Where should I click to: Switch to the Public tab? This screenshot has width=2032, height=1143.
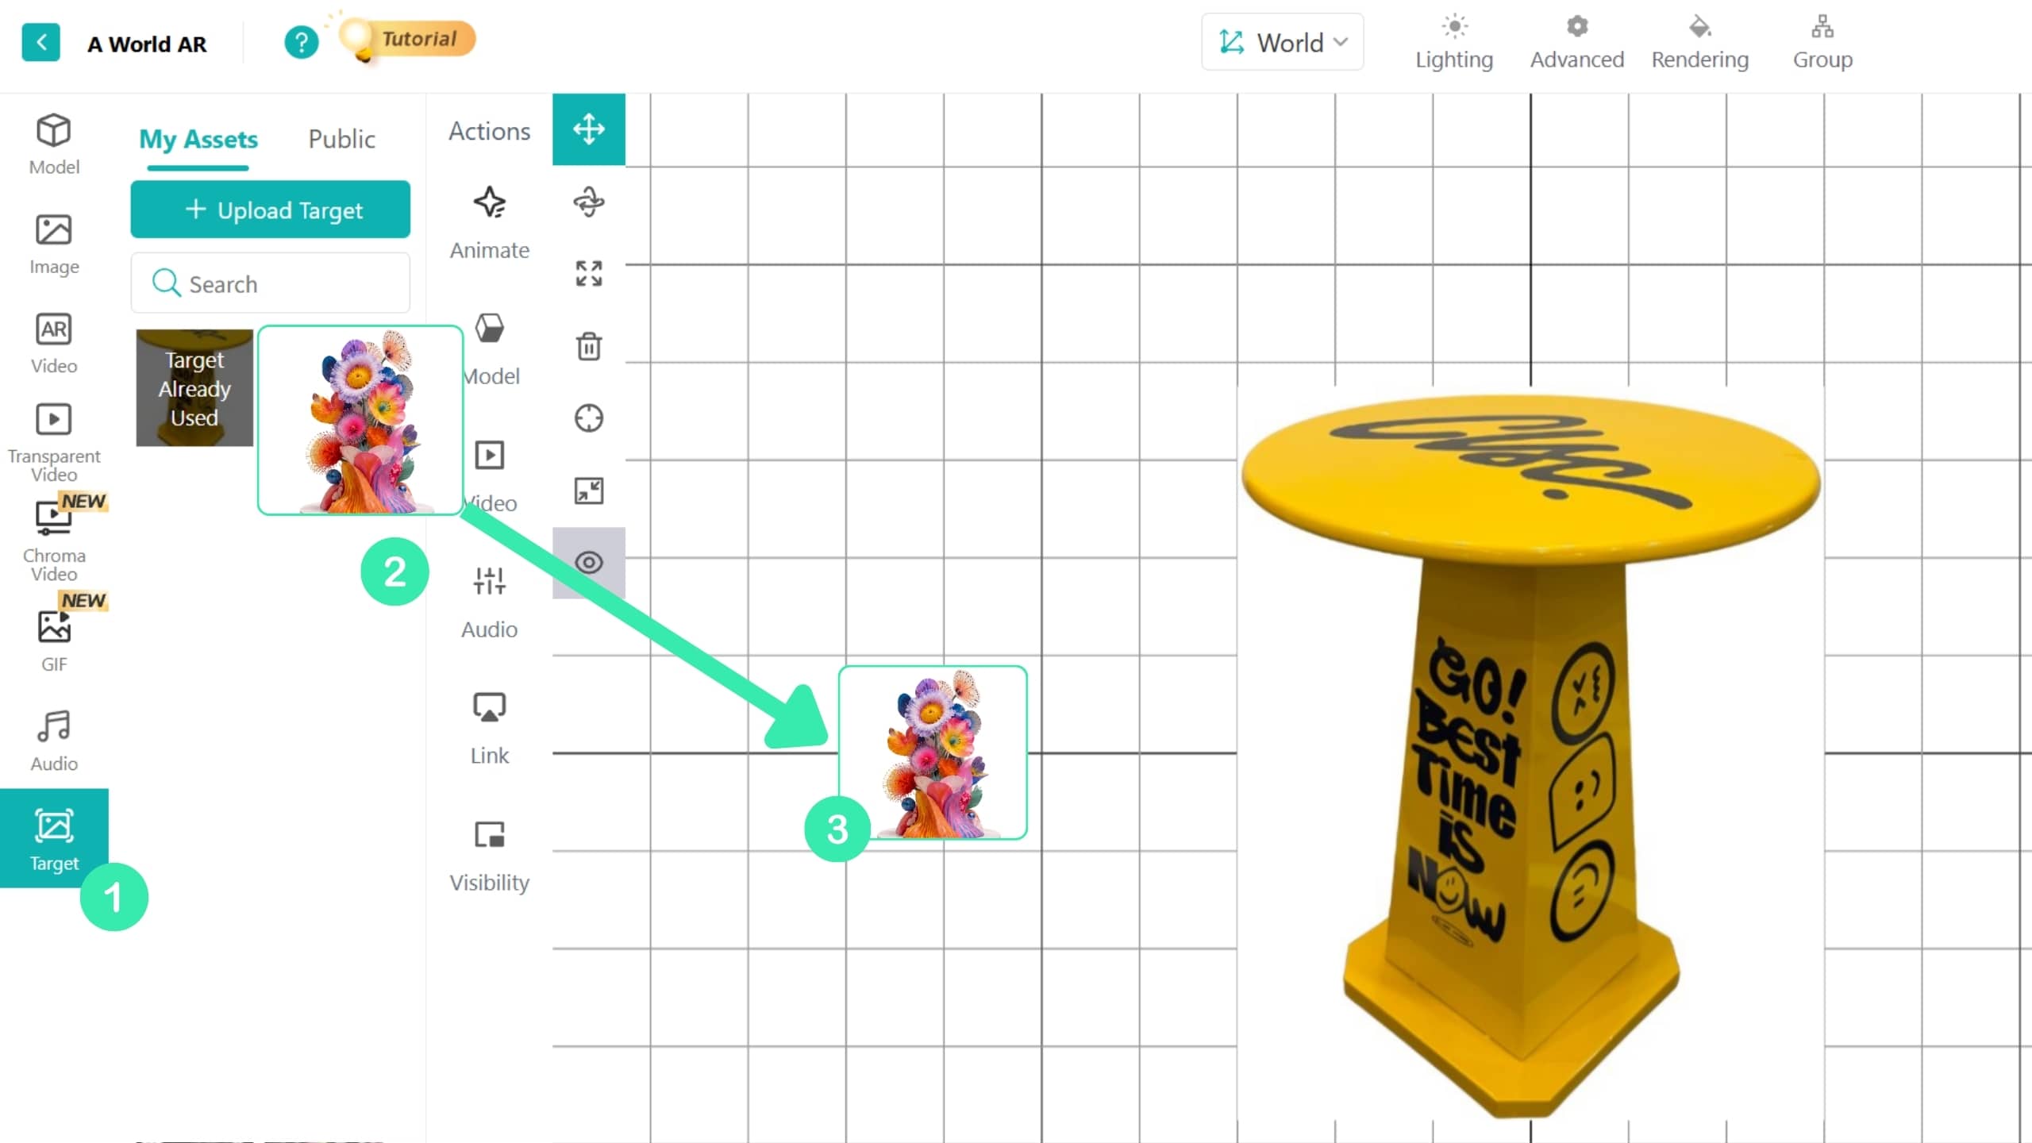pyautogui.click(x=341, y=139)
